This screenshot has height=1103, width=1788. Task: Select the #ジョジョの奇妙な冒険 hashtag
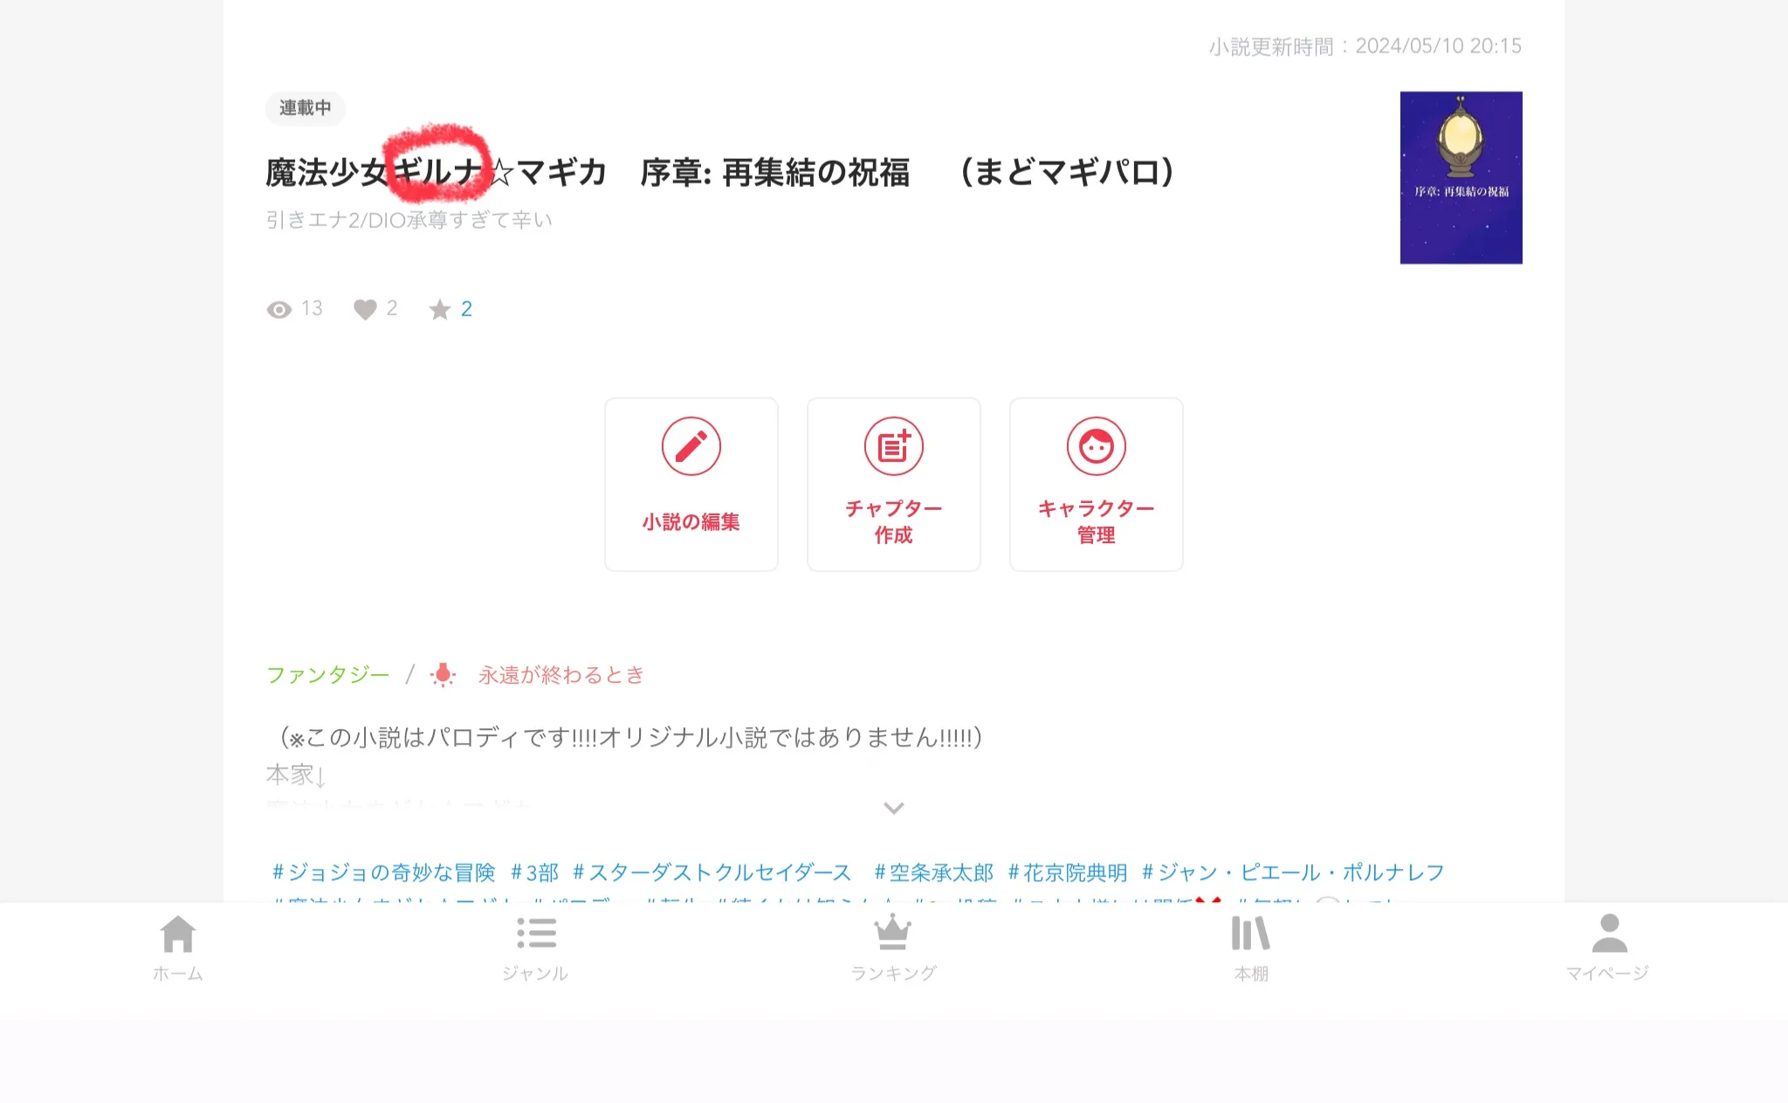click(x=383, y=872)
